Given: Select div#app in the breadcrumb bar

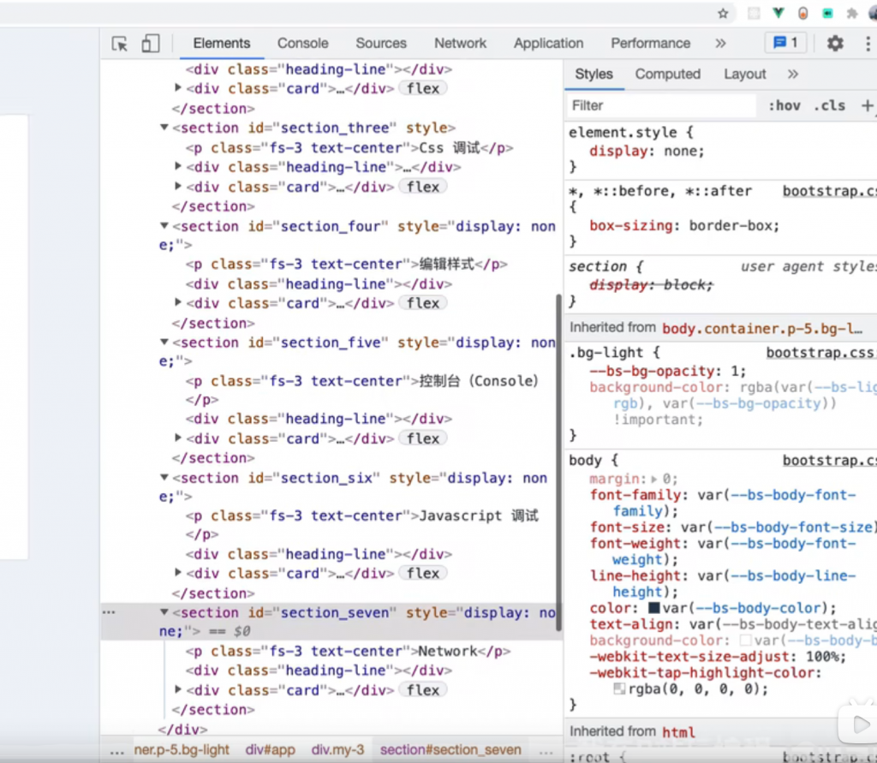Looking at the screenshot, I should [x=271, y=749].
